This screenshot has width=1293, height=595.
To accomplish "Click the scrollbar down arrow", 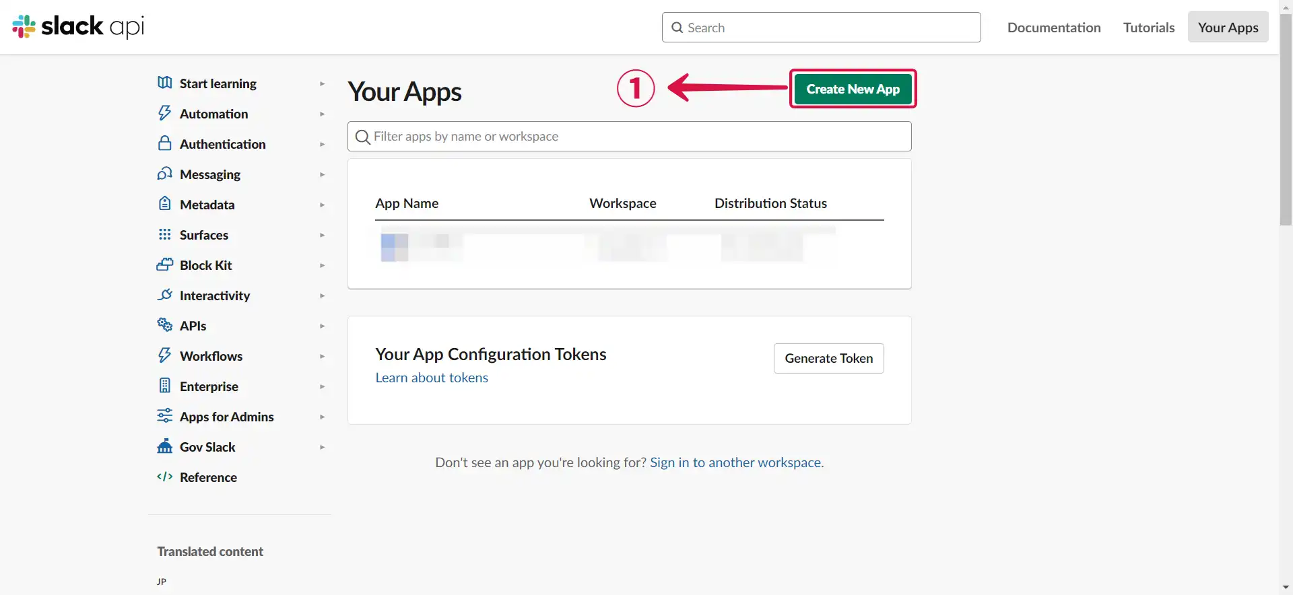I will pos(1286,588).
